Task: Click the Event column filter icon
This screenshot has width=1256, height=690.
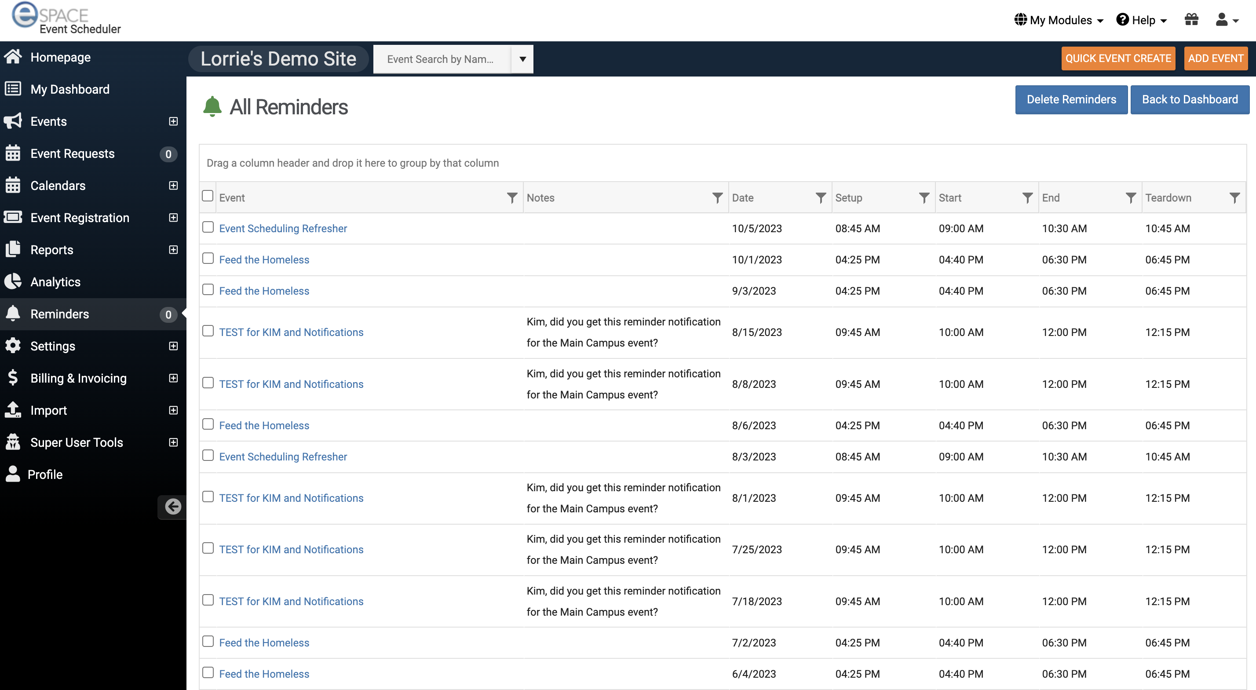Action: tap(512, 197)
